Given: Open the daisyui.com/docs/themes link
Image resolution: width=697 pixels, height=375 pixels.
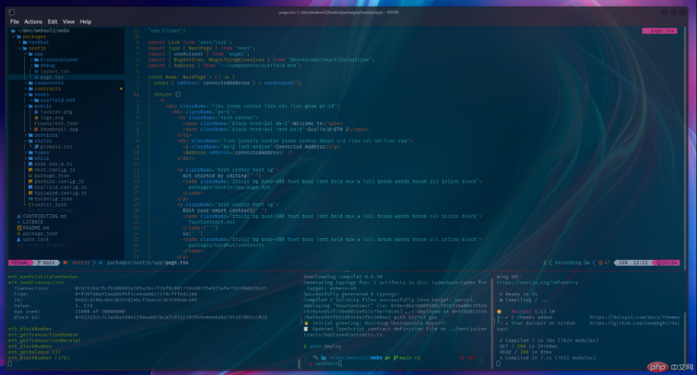Looking at the screenshot, I should tap(635, 317).
